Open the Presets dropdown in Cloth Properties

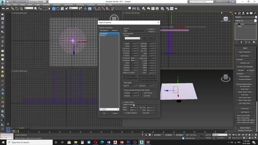(132, 38)
